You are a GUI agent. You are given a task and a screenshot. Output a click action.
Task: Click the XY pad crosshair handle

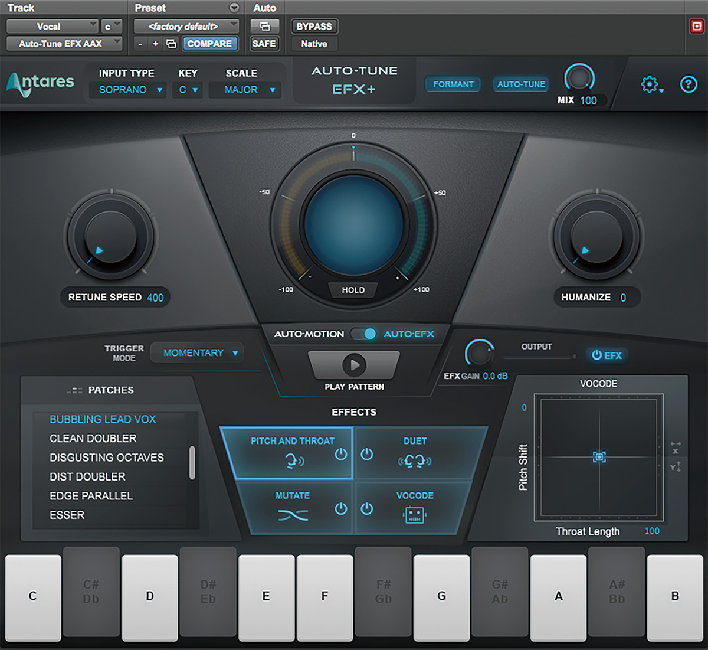pyautogui.click(x=599, y=457)
